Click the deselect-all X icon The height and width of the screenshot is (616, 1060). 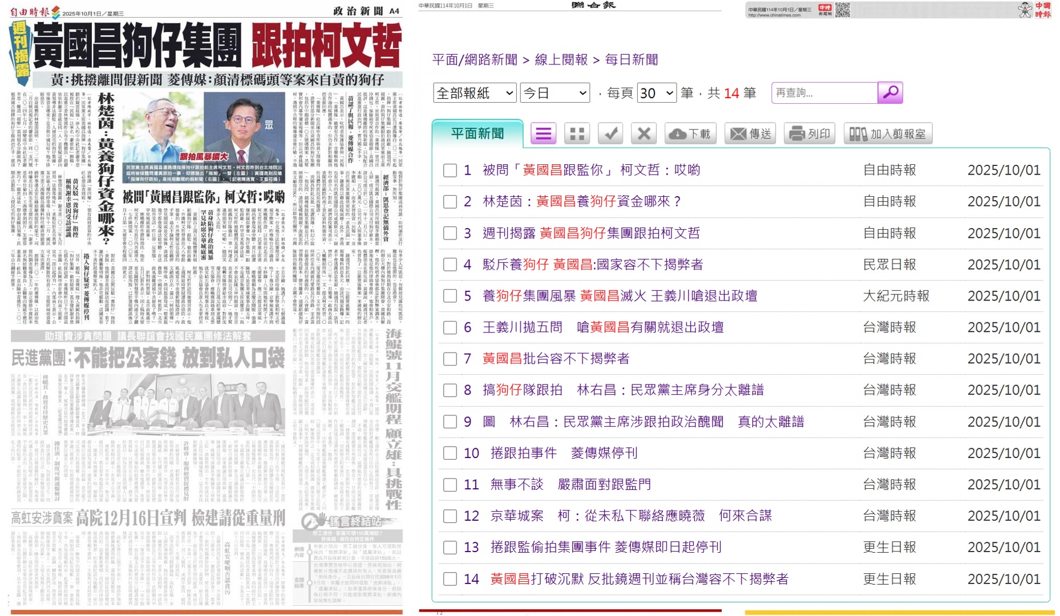click(644, 133)
